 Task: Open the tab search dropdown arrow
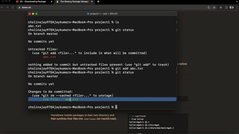tap(237, 1)
